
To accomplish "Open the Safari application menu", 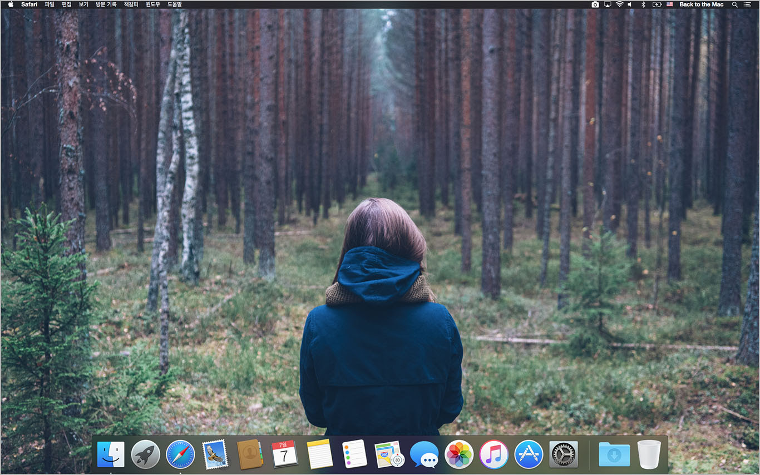I will [29, 4].
